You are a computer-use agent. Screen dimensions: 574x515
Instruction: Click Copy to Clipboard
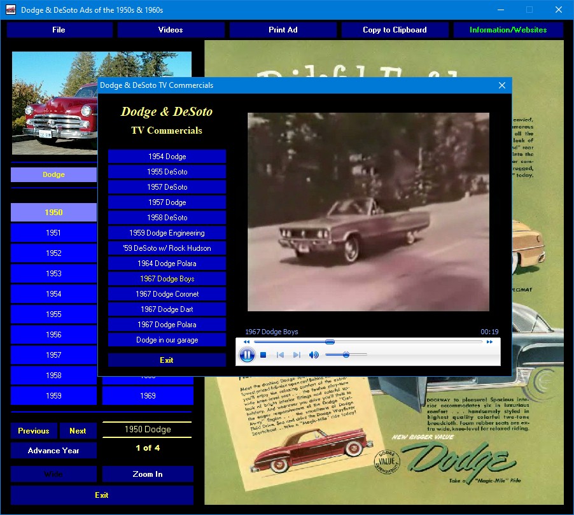point(395,30)
